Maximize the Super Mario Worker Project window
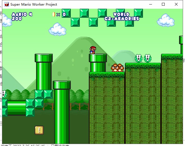The image size is (185, 146). [x=163, y=4]
